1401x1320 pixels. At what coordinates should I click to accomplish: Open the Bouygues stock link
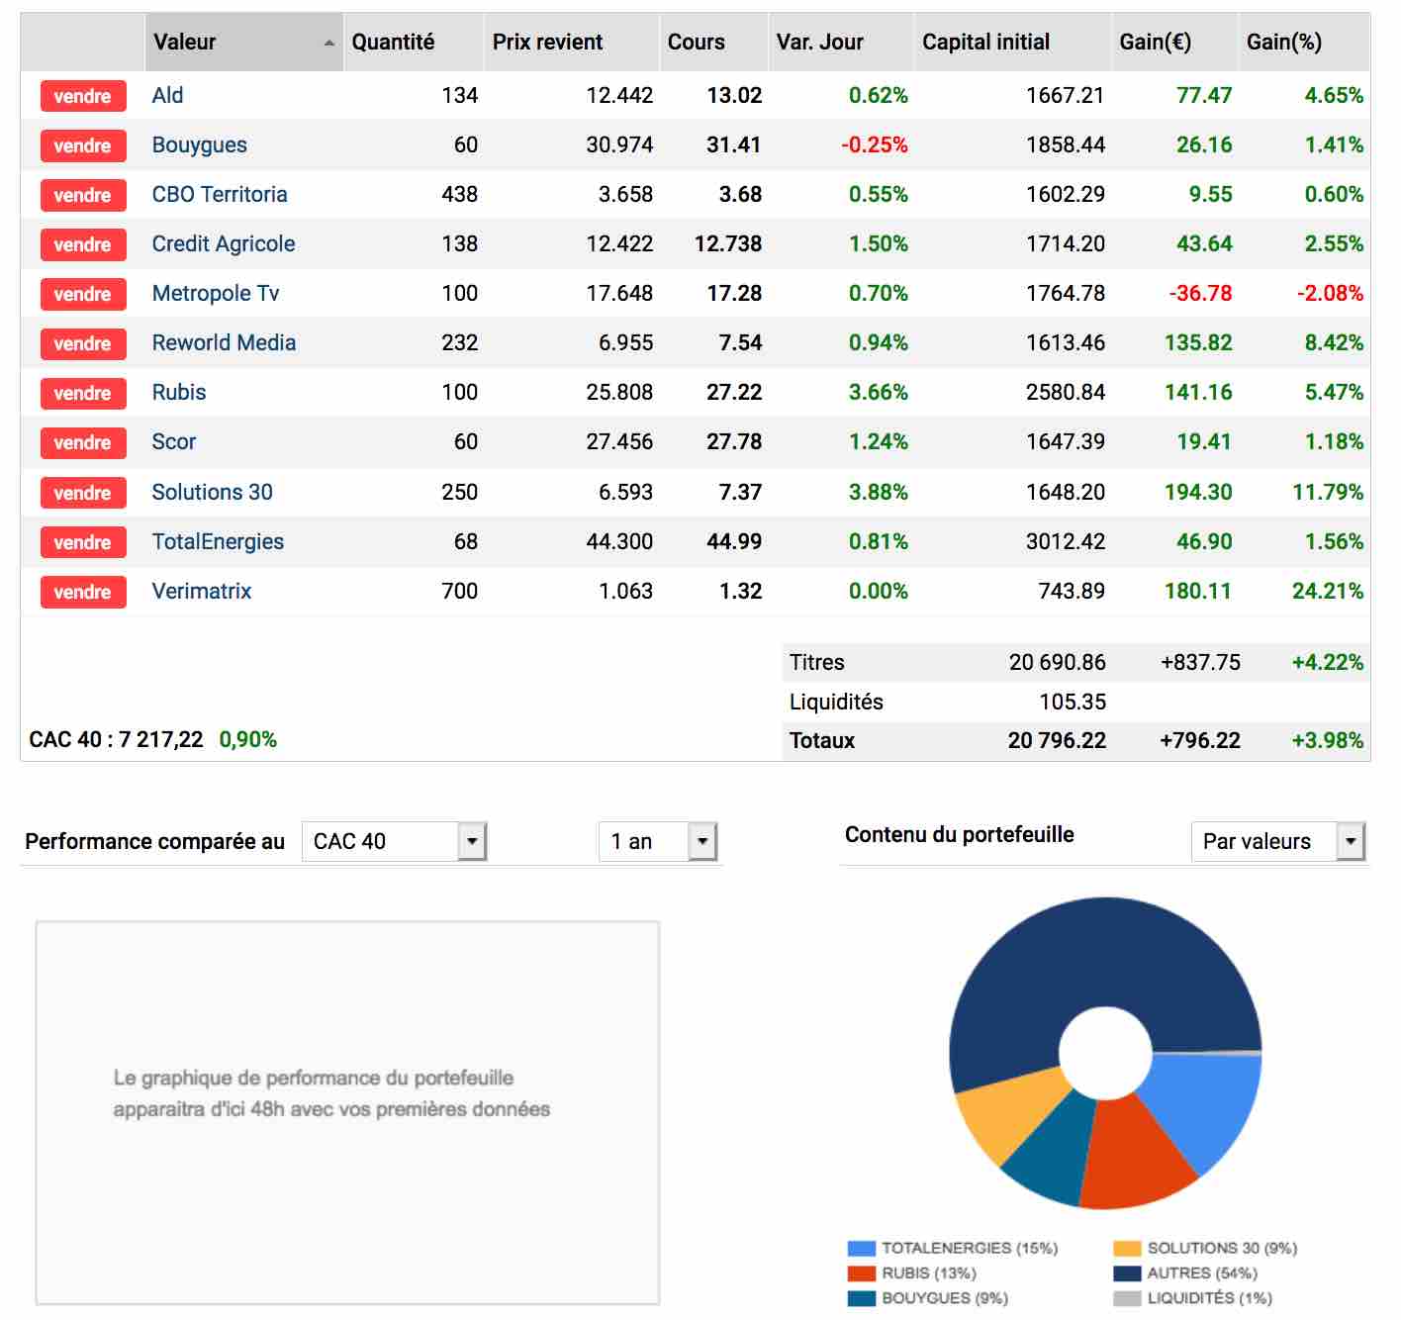199,144
